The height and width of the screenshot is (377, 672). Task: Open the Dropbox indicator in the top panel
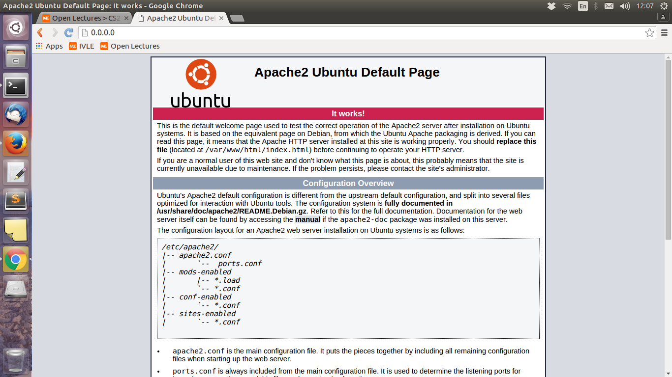coord(551,6)
